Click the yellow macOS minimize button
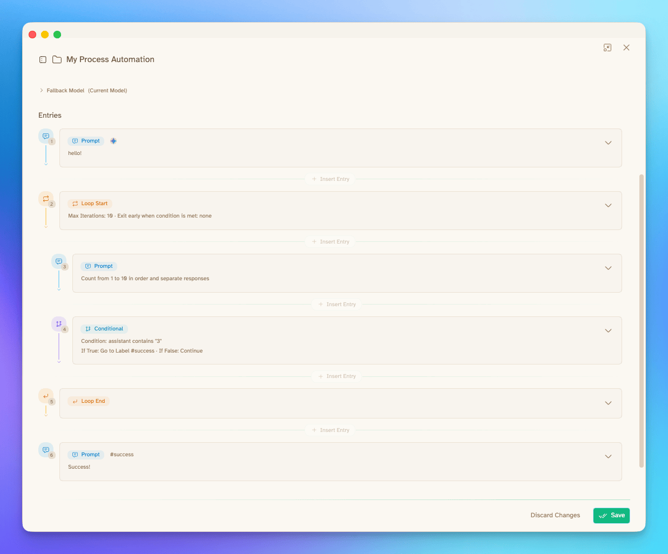 (45, 35)
